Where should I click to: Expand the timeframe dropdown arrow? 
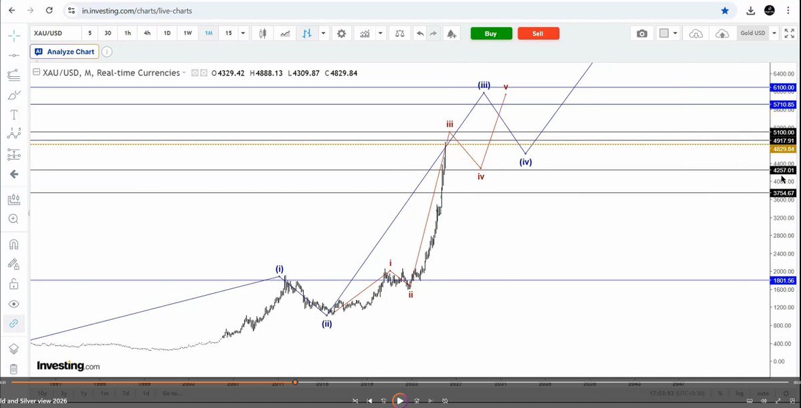pyautogui.click(x=243, y=33)
